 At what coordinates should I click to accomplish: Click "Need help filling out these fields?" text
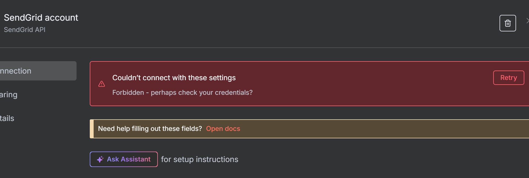pyautogui.click(x=150, y=129)
